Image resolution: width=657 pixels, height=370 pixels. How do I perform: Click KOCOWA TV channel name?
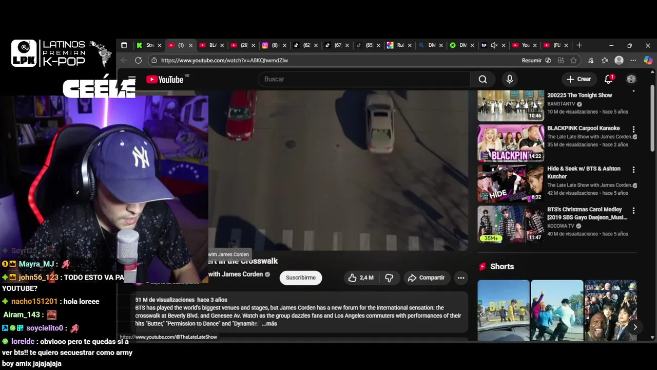(562, 226)
